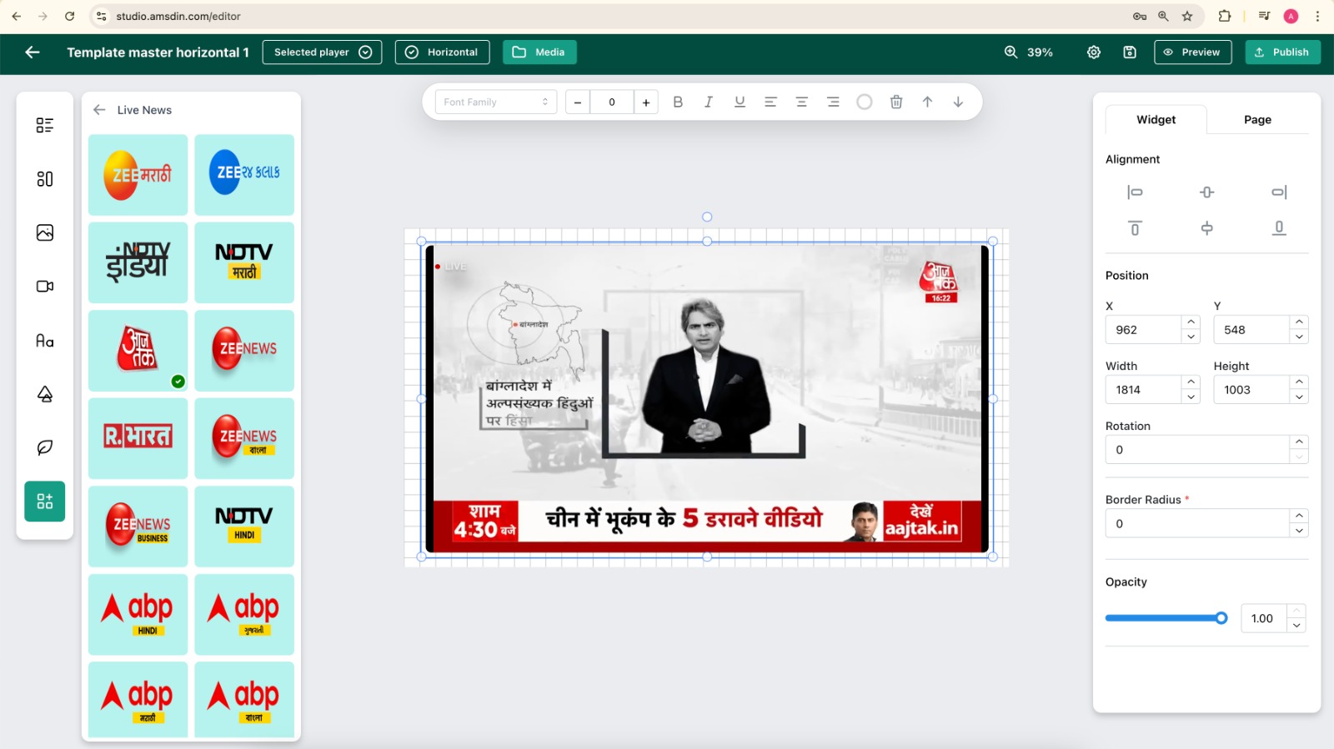Select the Zee News Business thumbnail

138,527
